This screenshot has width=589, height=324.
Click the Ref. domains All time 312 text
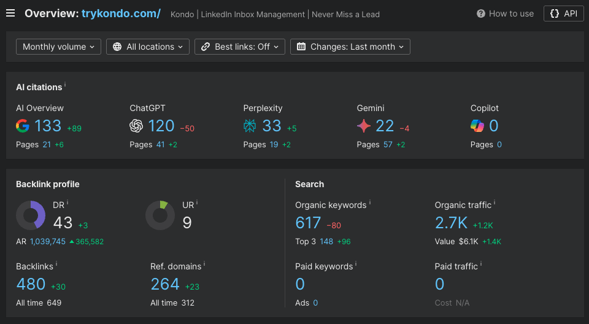(x=172, y=303)
